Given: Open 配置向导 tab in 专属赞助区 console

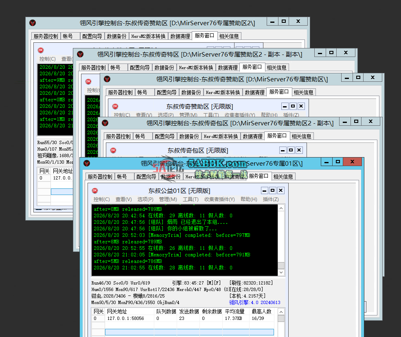Looking at the screenshot, I should 167,92.
